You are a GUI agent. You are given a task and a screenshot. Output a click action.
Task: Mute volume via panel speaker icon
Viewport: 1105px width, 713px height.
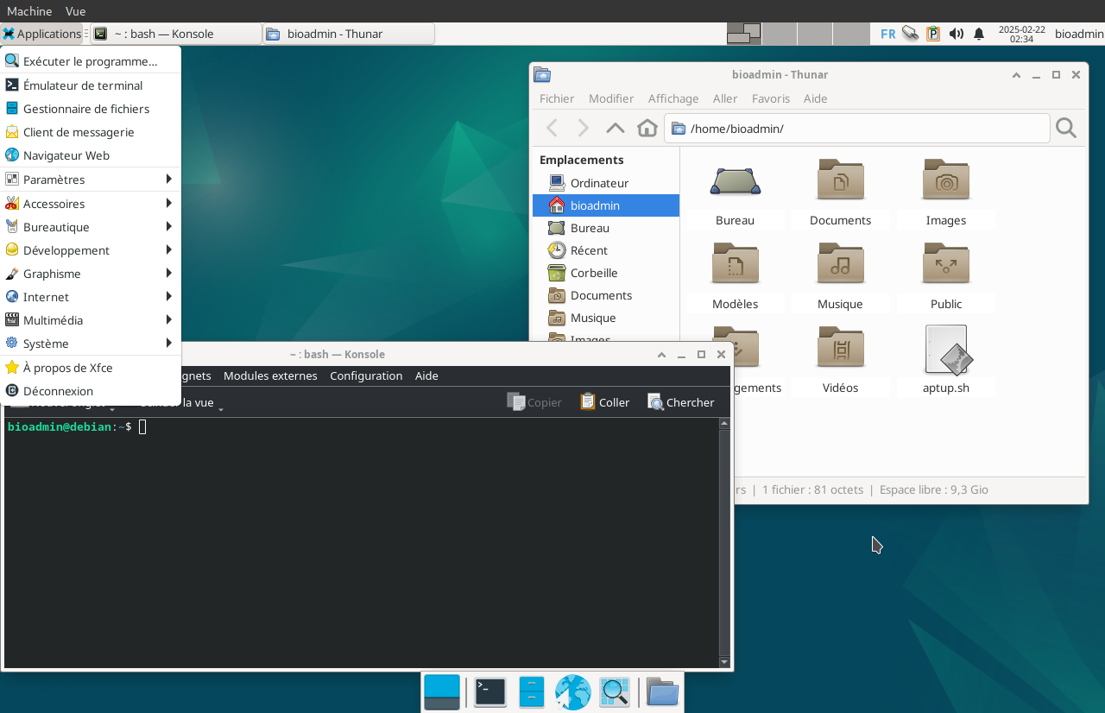pos(956,34)
